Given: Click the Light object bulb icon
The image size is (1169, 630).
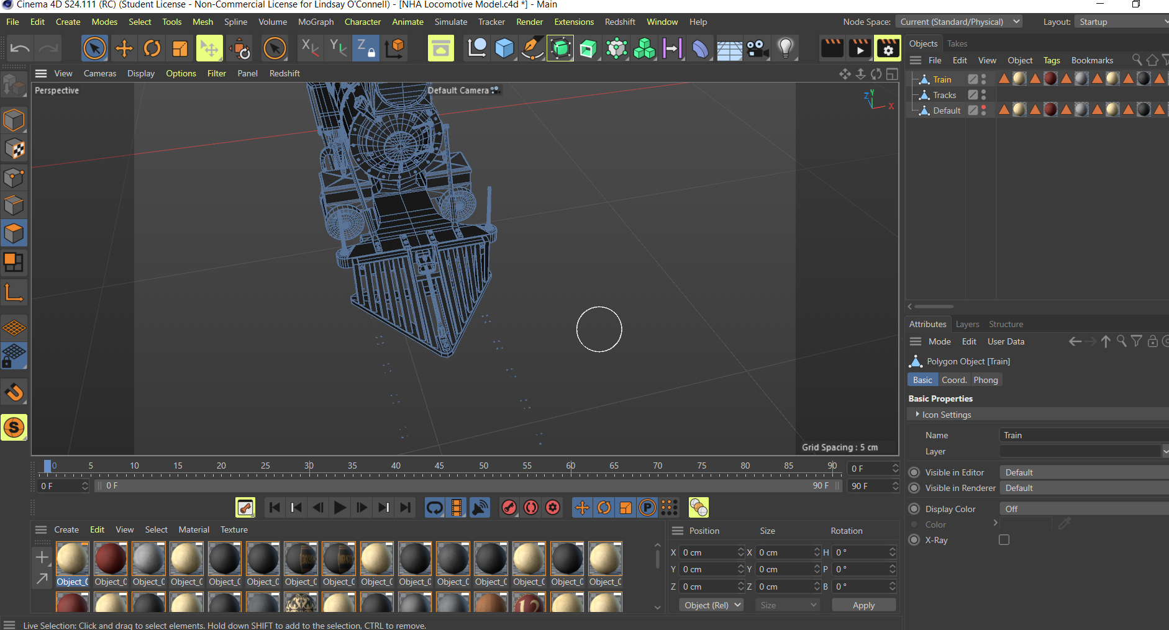Looking at the screenshot, I should pos(786,48).
